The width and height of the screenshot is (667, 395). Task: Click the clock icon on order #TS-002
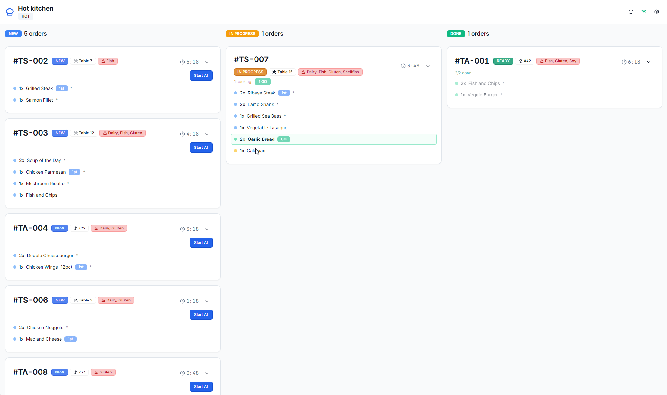click(x=183, y=62)
